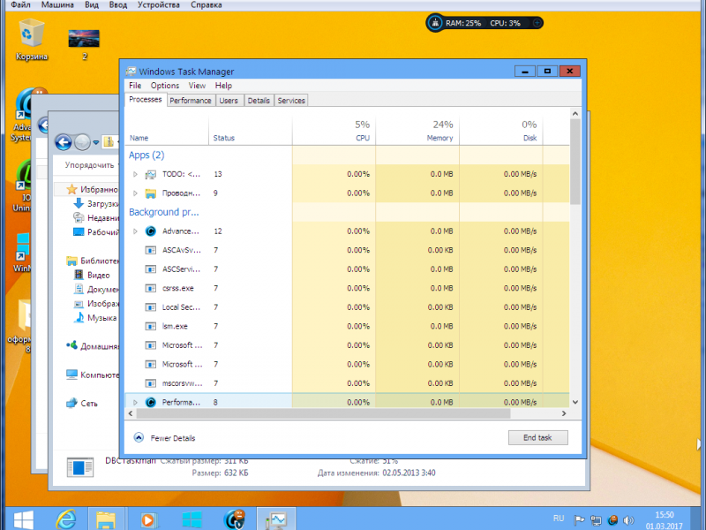Switch to the Performance tab
The height and width of the screenshot is (530, 706).
tap(191, 101)
